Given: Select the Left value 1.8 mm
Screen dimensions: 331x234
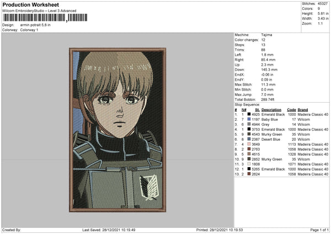Looking at the screenshot, I should (x=267, y=55).
